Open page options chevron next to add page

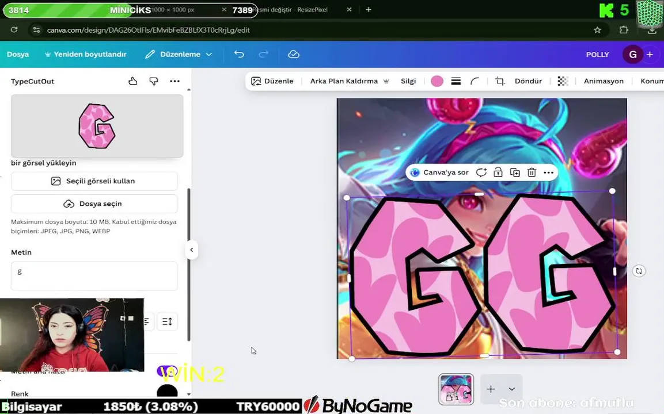pos(511,389)
